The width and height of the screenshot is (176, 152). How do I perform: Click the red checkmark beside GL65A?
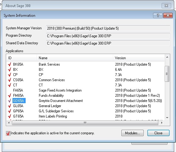click(x=9, y=106)
